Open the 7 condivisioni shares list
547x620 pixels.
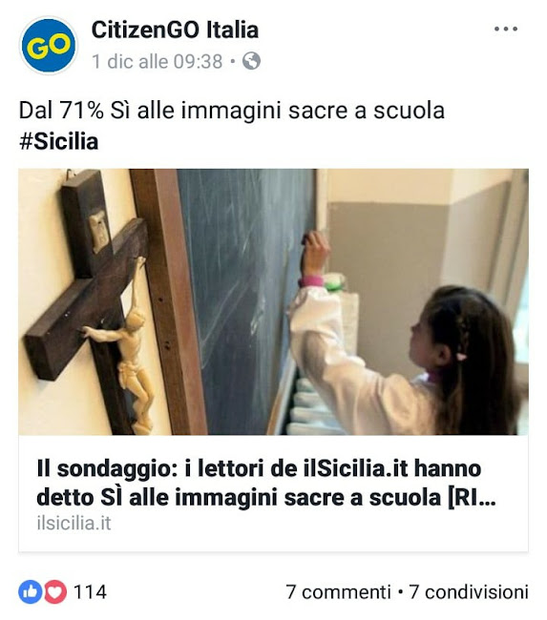point(469,592)
